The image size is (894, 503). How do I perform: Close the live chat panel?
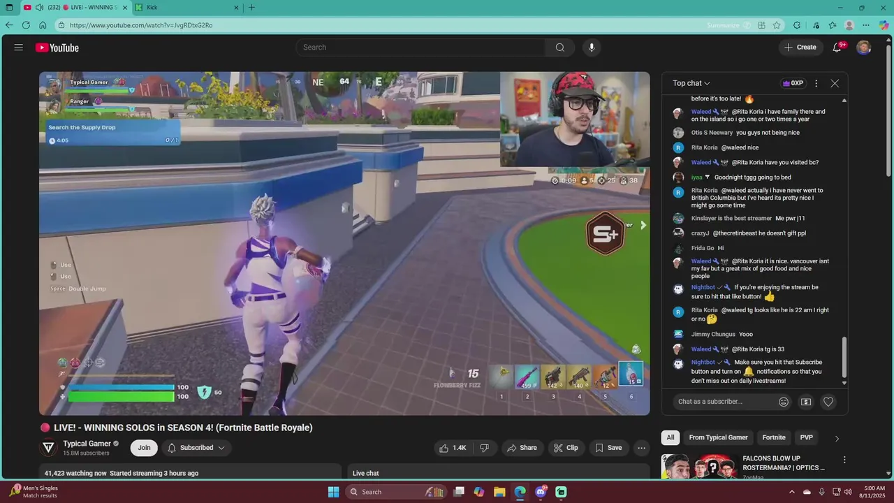point(835,83)
